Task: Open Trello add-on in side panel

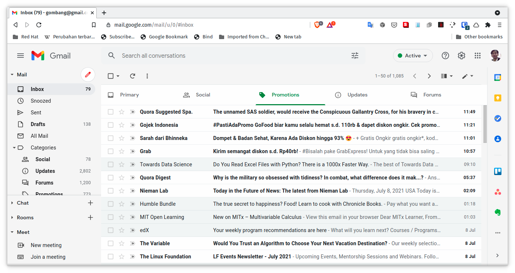Action: 497,171
